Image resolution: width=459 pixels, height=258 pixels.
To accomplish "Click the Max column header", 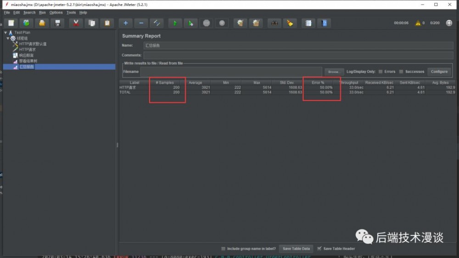I will (257, 83).
